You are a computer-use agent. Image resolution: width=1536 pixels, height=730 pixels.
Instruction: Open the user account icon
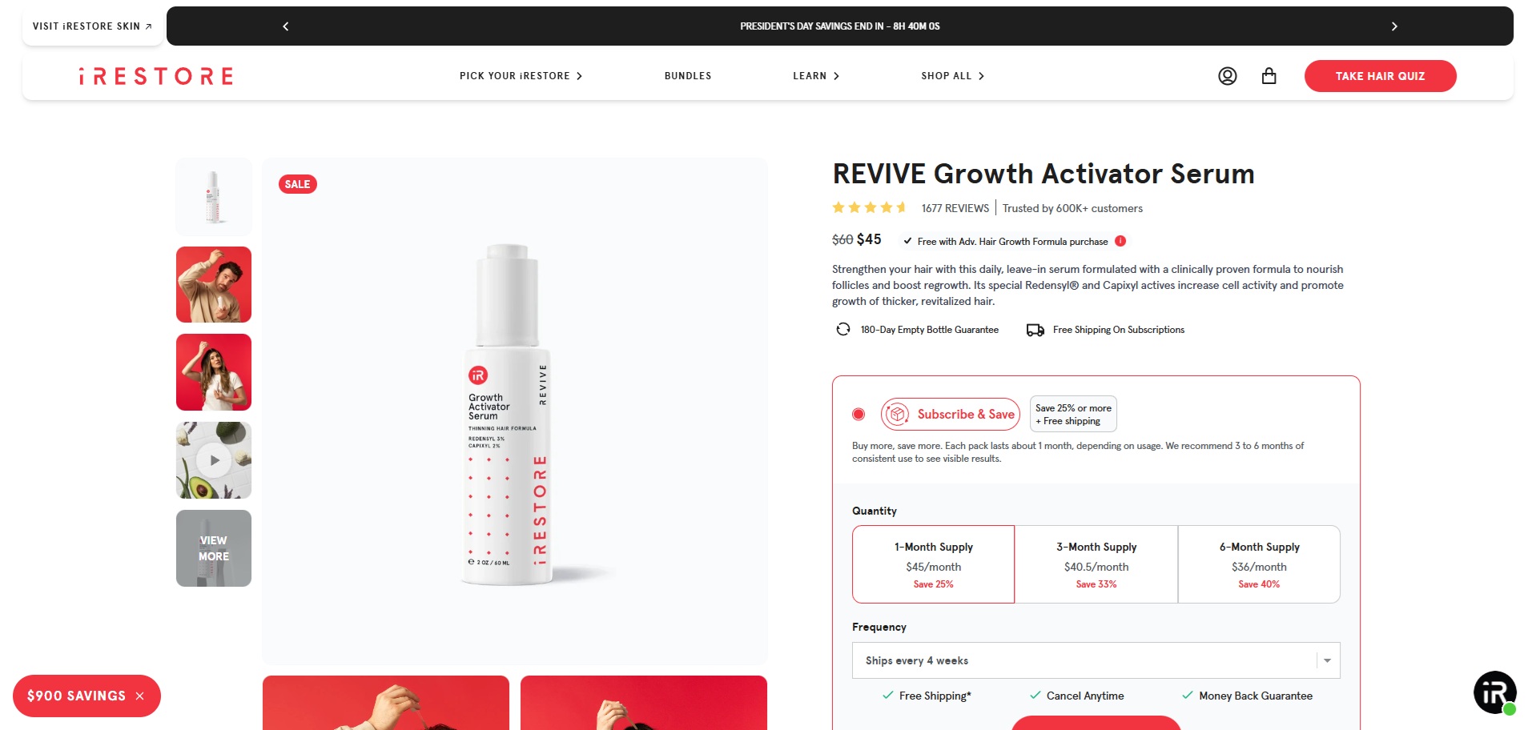1227,76
